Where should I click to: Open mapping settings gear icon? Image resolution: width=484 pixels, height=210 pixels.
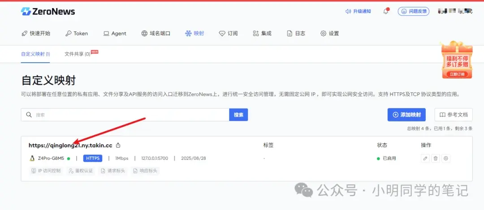click(446, 159)
